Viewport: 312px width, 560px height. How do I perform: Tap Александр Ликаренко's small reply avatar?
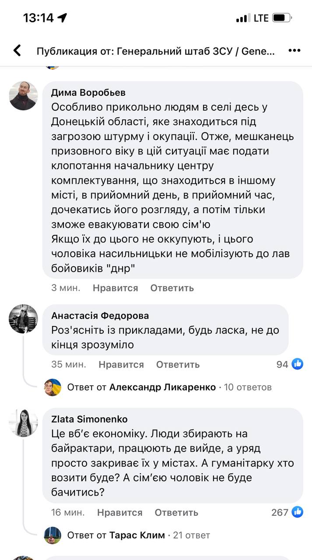pos(53,387)
